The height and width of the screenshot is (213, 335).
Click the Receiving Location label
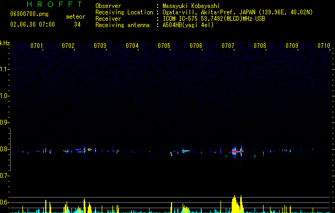(124, 12)
